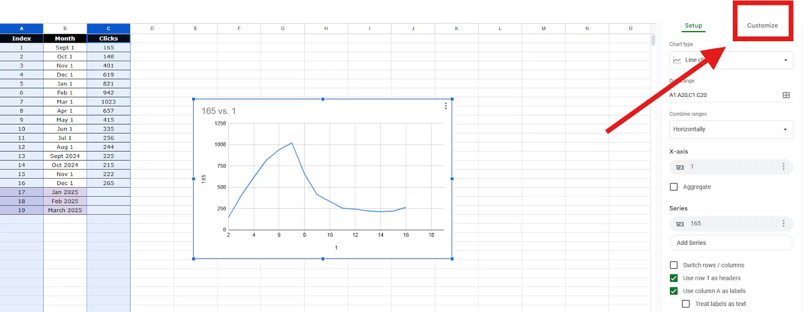Click the cell containing Feb 2025

(x=65, y=201)
